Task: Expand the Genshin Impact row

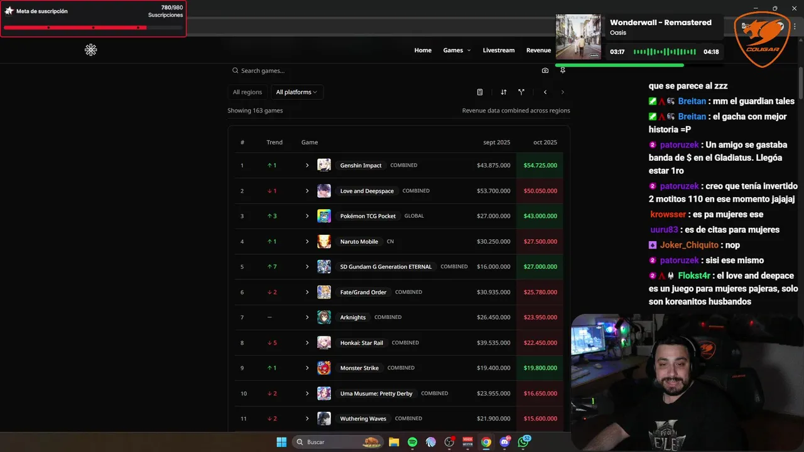Action: click(307, 166)
